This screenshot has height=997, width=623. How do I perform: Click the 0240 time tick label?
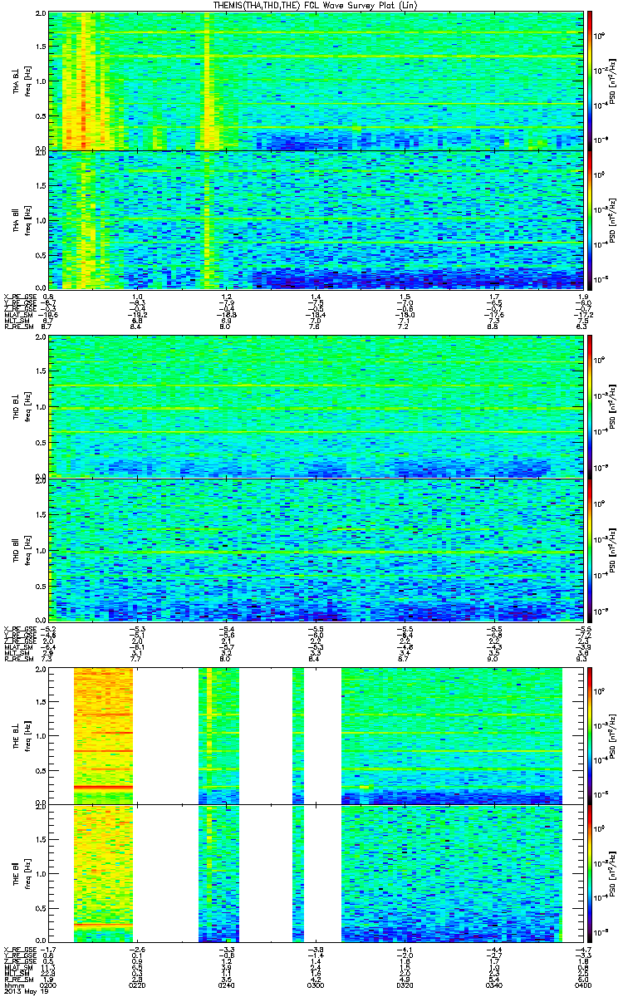click(x=225, y=985)
